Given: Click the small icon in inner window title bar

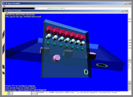Looking at the screenshot, I should point(6,11).
